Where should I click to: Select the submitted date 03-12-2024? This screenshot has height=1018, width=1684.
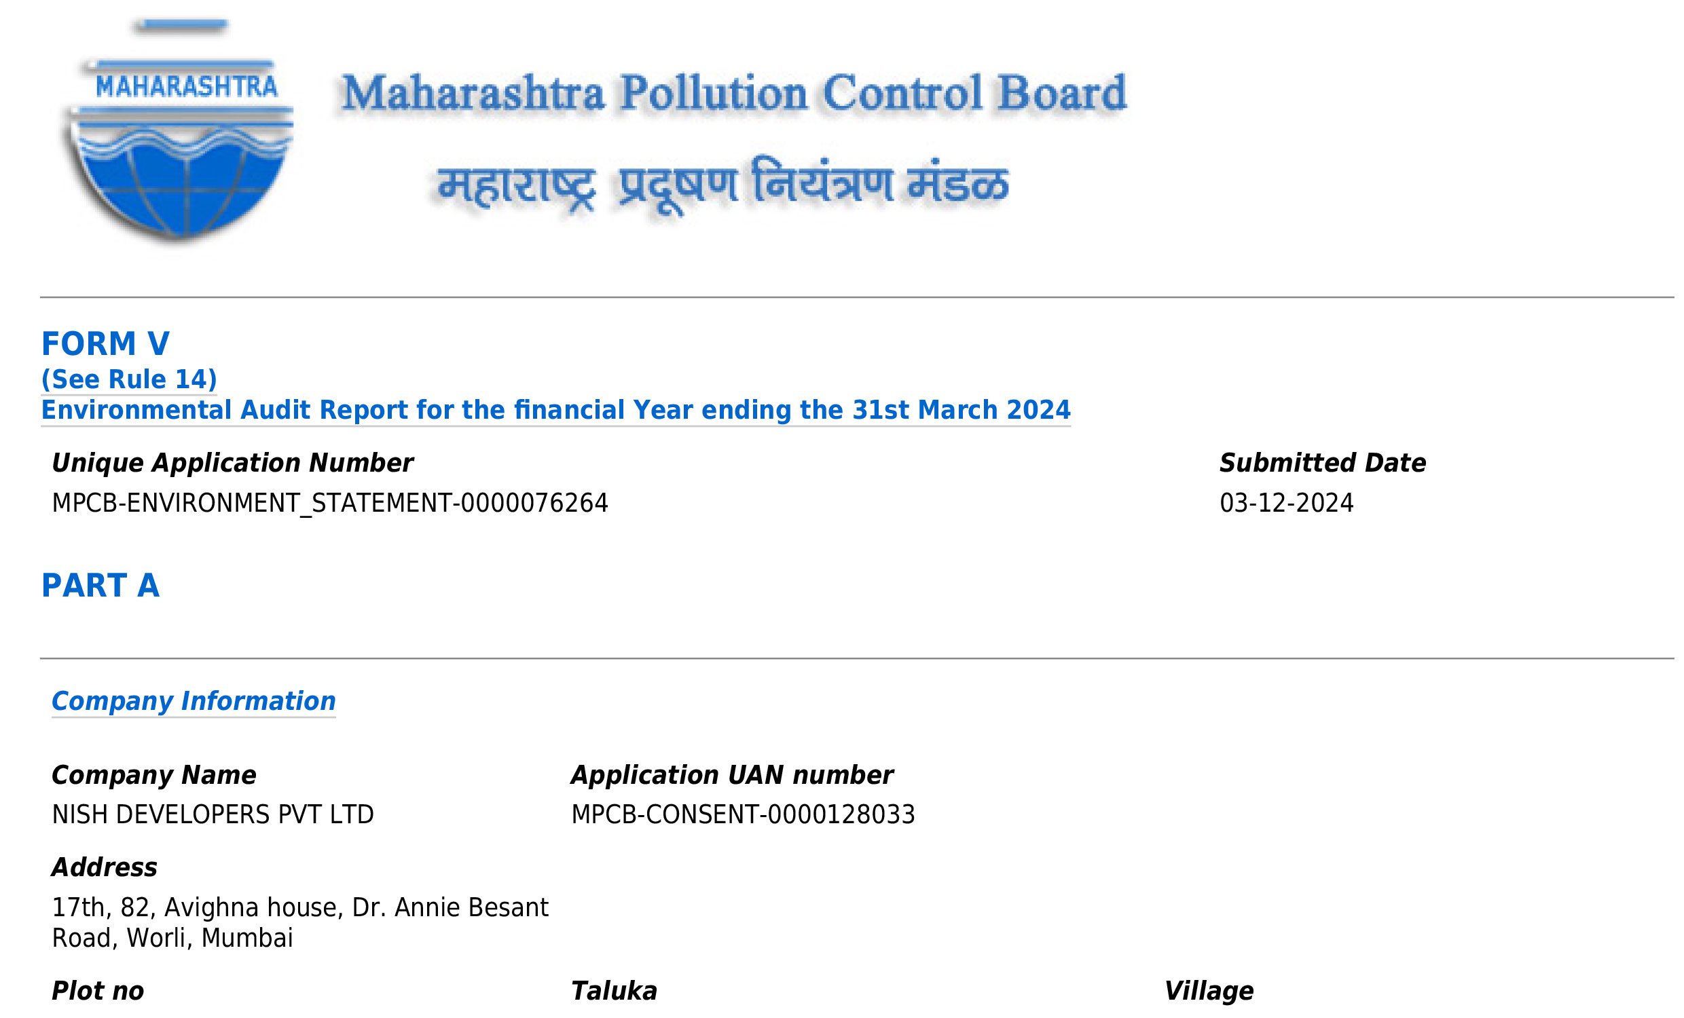[1286, 504]
